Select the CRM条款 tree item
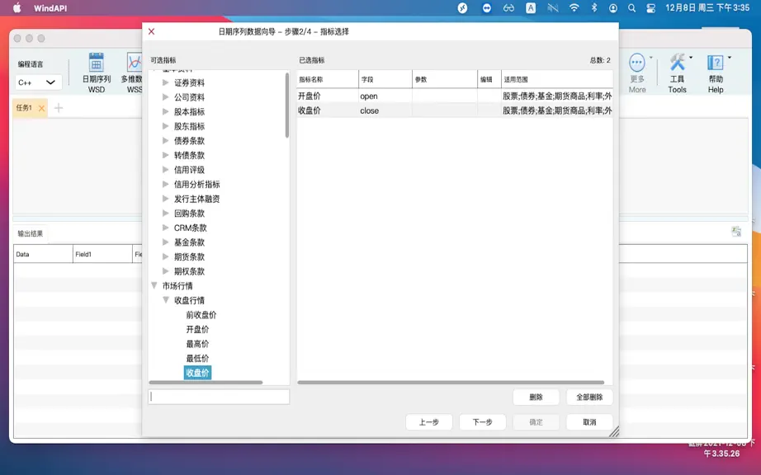The width and height of the screenshot is (761, 475). pos(190,228)
